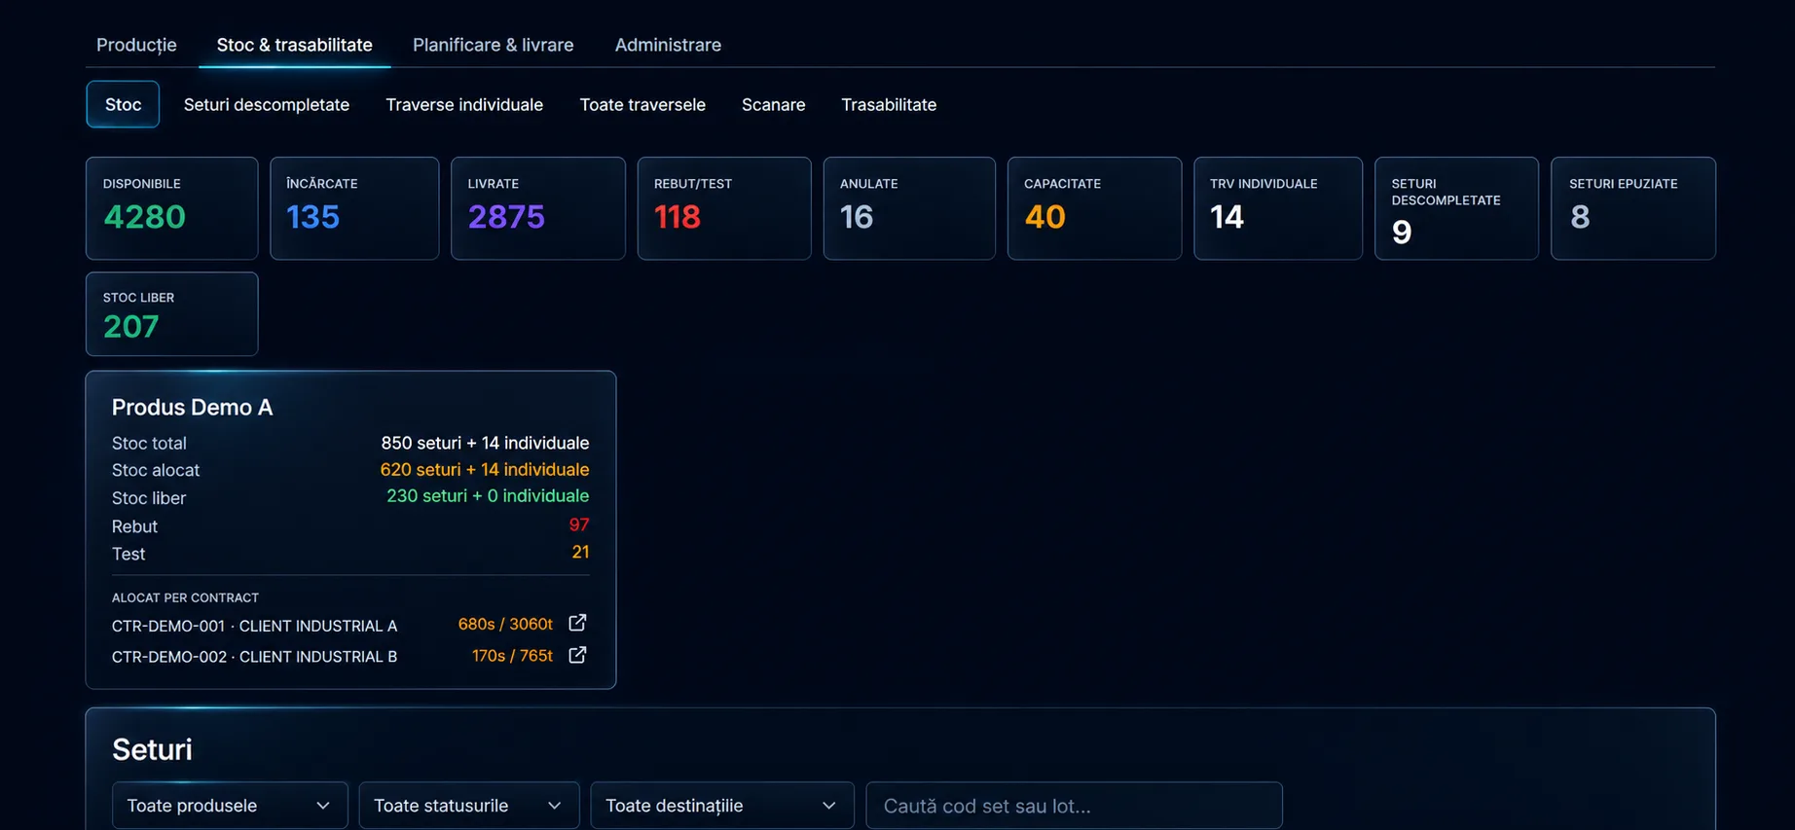Viewport: 1795px width, 830px height.
Task: Open Seturi descompletate sub-tab
Action: click(267, 104)
